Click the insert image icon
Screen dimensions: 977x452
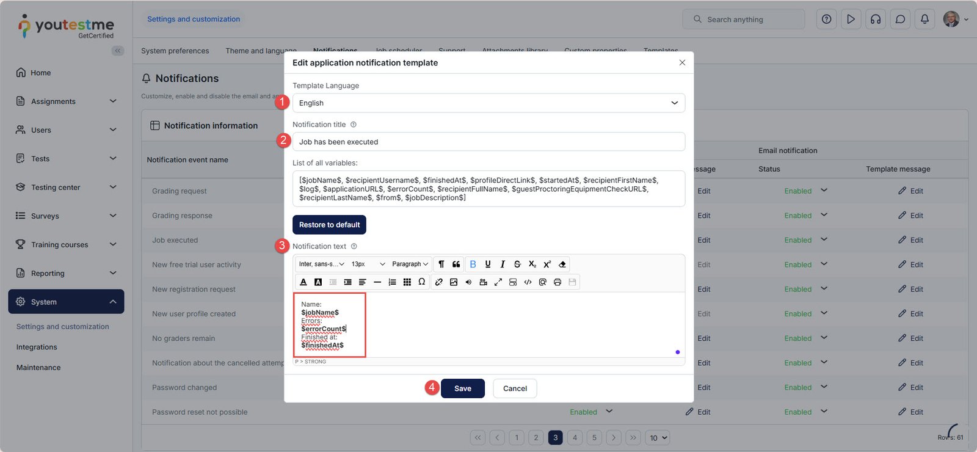(x=454, y=282)
